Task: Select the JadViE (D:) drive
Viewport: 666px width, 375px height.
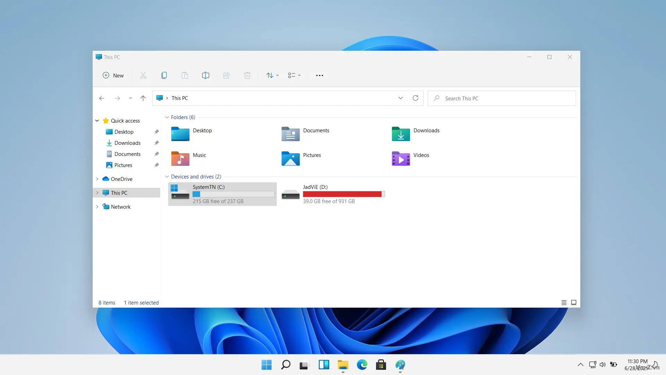Action: click(x=333, y=194)
